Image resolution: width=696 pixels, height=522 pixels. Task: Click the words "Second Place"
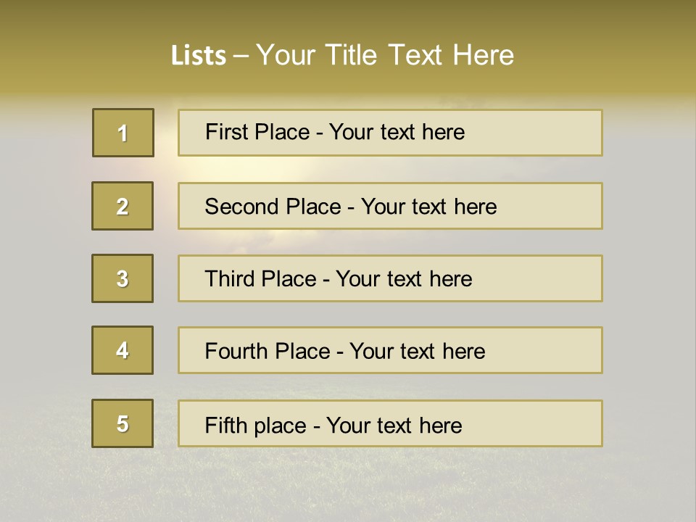coord(273,207)
